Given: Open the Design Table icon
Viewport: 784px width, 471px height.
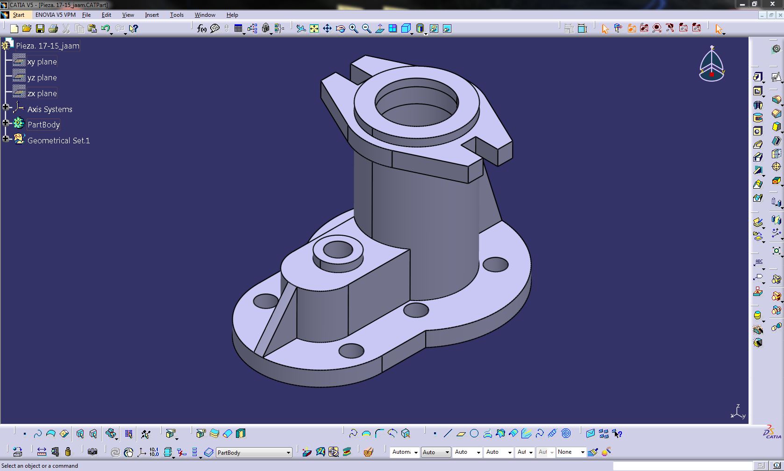Looking at the screenshot, I should tap(238, 28).
